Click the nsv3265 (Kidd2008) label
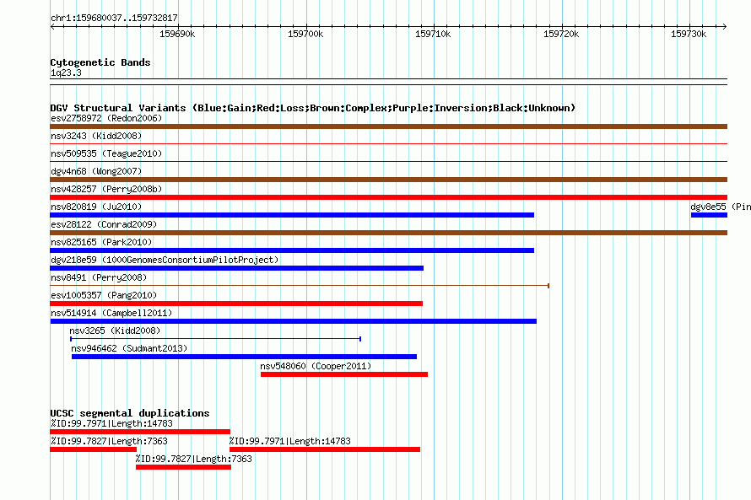Viewport: 751px width, 500px height. (115, 331)
